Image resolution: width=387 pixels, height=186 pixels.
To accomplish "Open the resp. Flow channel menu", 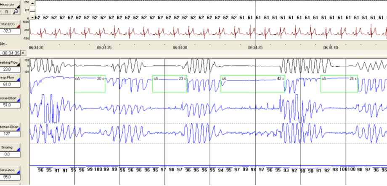I will coord(10,77).
